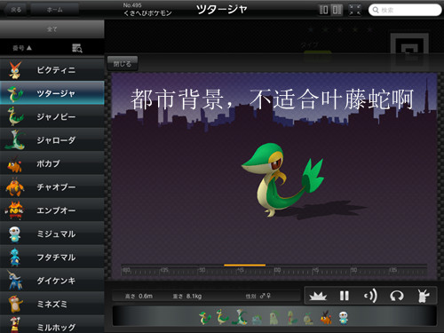Viewport: 444px width, 333px height.
Task: Click the rotate model arrows icon
Action: click(397, 296)
